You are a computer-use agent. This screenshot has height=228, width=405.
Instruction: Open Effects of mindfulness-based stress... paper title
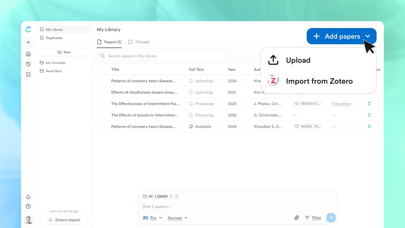[144, 92]
